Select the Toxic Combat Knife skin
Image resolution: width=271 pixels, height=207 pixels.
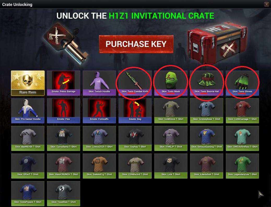coord(135,83)
